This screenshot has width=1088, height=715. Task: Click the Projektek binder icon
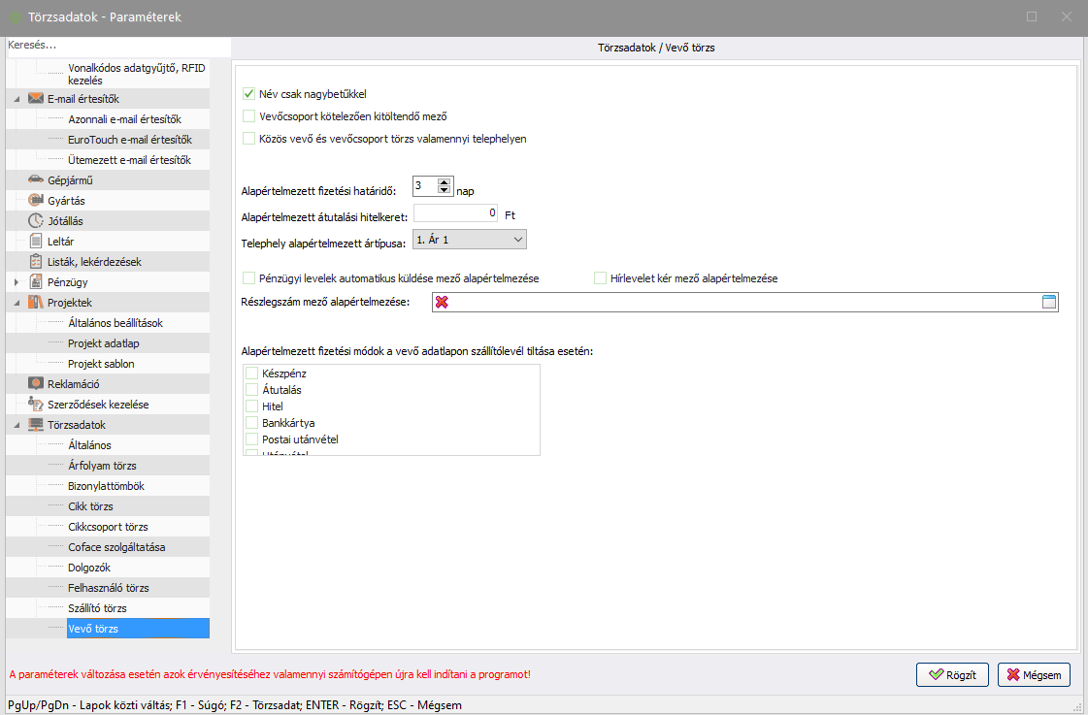pos(36,303)
